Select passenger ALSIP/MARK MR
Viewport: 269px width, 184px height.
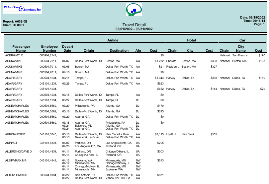pyautogui.click(x=16, y=160)
